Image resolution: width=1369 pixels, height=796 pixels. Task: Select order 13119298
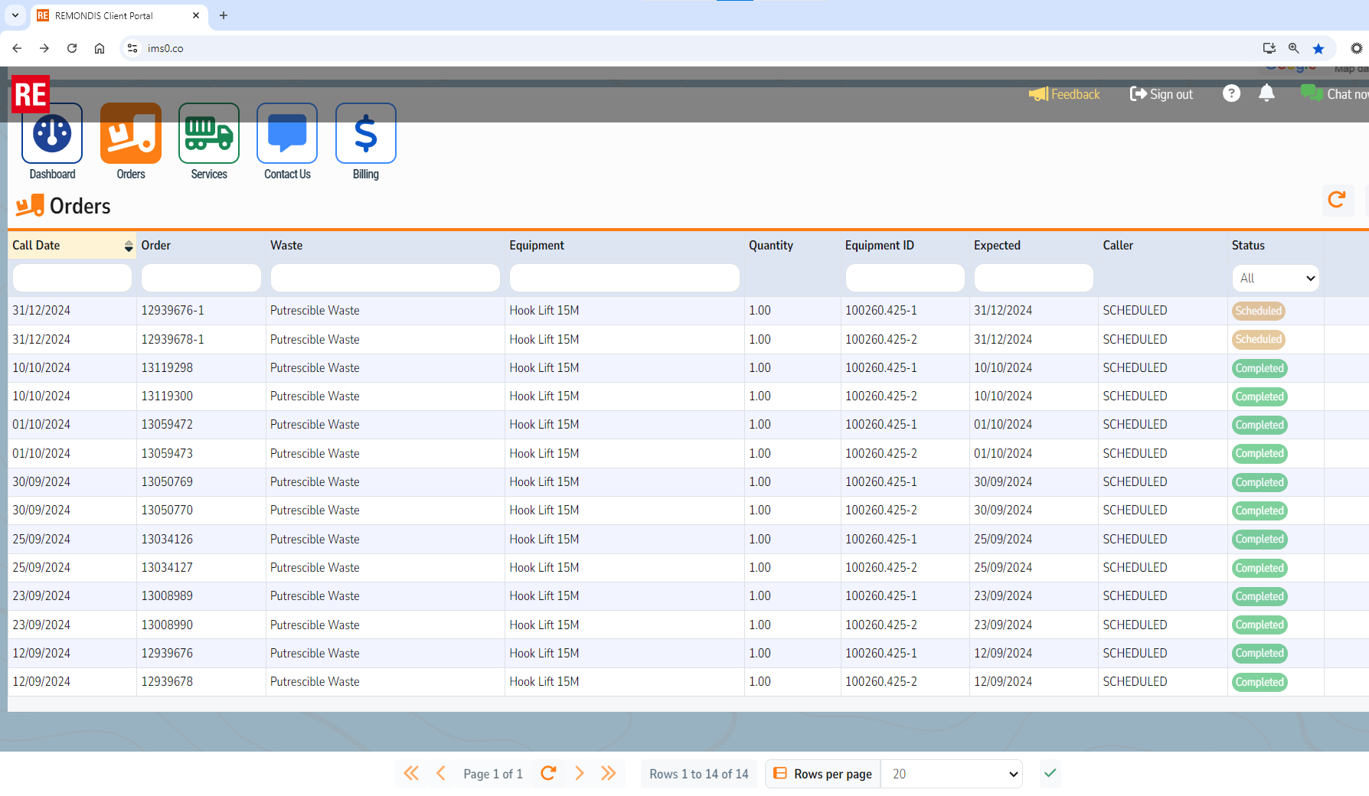167,368
